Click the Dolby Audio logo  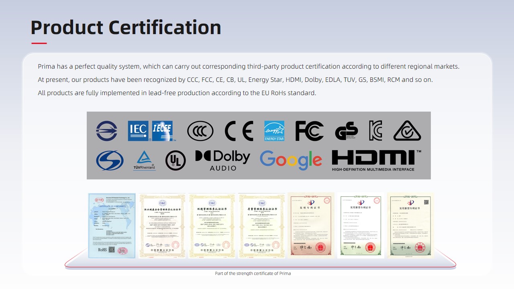pyautogui.click(x=223, y=161)
